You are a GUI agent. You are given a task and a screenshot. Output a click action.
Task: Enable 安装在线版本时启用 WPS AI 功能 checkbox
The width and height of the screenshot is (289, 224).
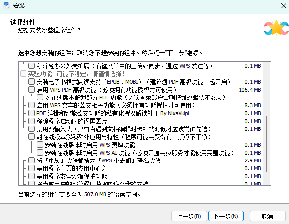point(40,153)
